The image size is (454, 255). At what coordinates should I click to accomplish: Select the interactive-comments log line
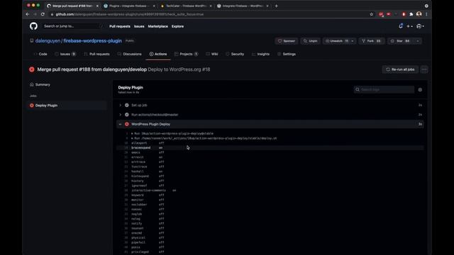pos(270,191)
